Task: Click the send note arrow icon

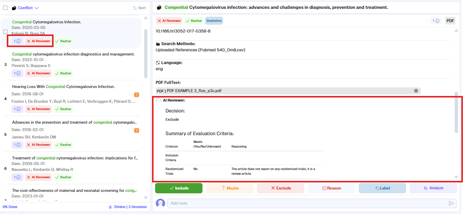Action: click(x=451, y=203)
